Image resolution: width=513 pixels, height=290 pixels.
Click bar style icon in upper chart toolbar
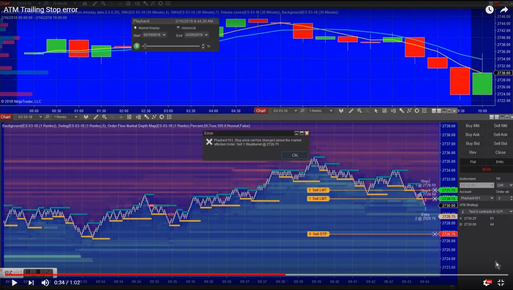(341, 111)
